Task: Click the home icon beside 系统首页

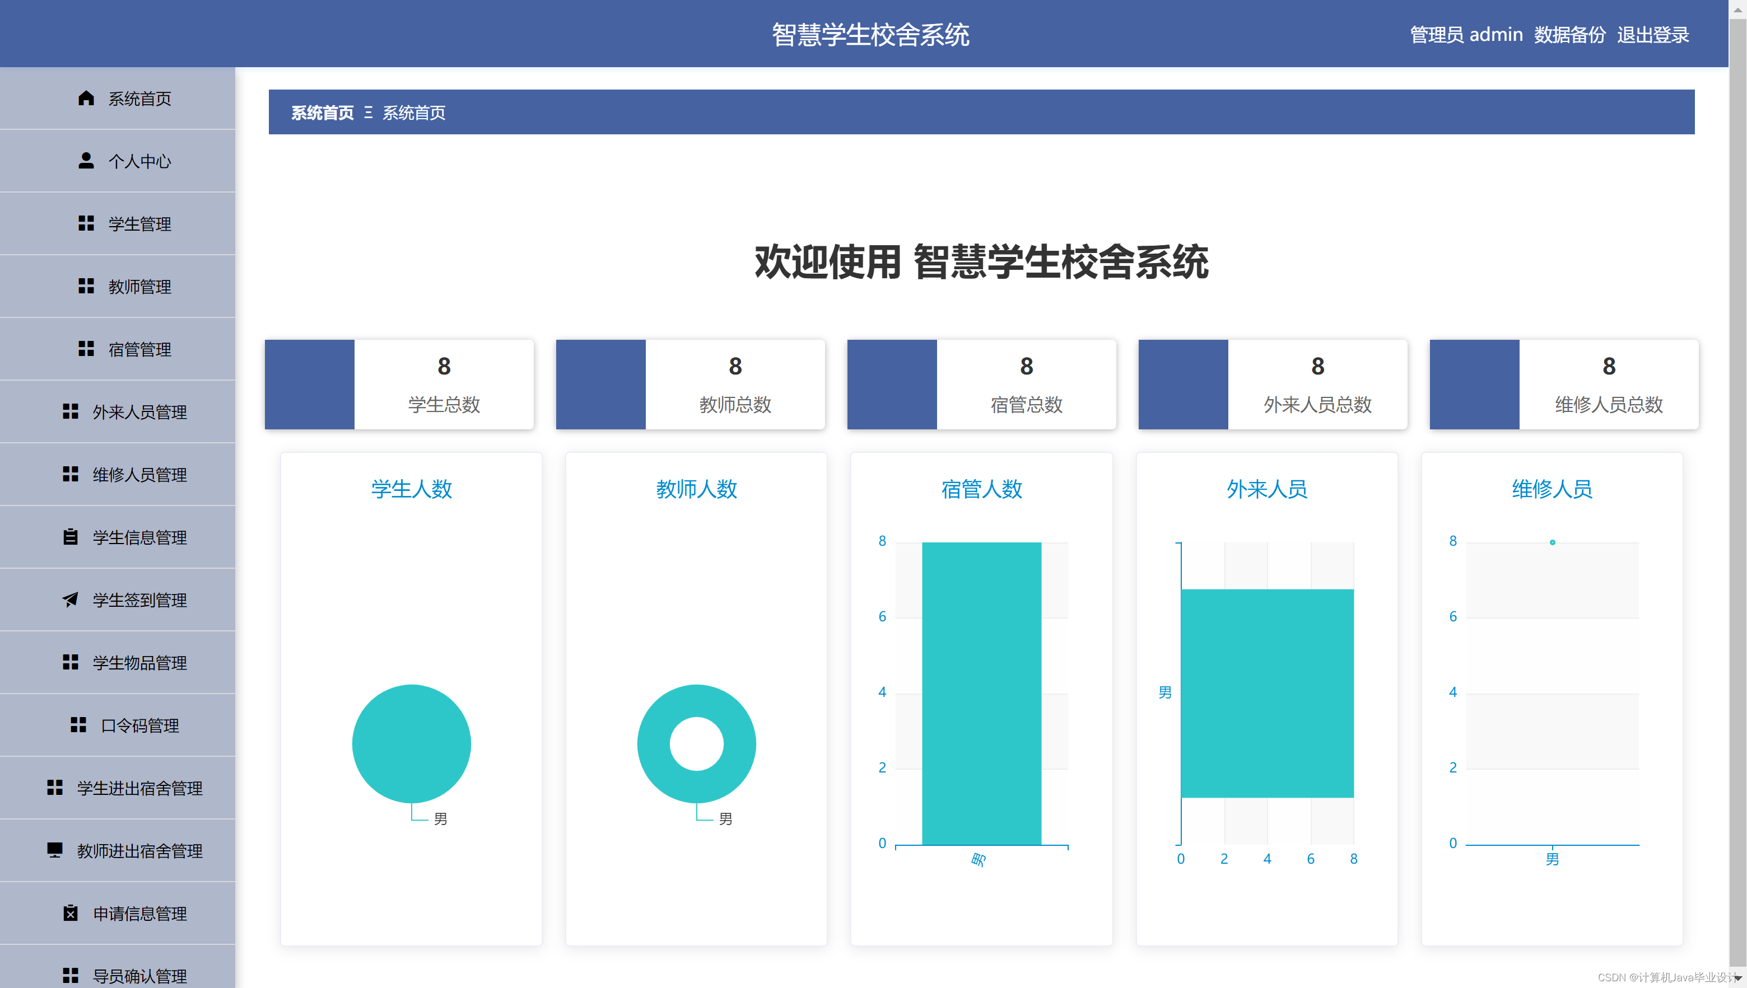Action: click(x=86, y=99)
